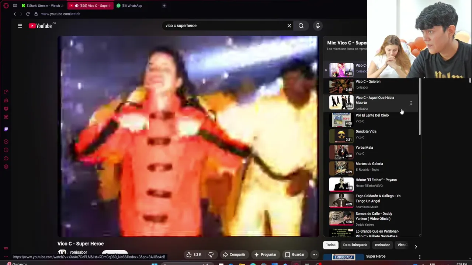Open a new browser tab with plus
472x265 pixels.
tap(164, 6)
